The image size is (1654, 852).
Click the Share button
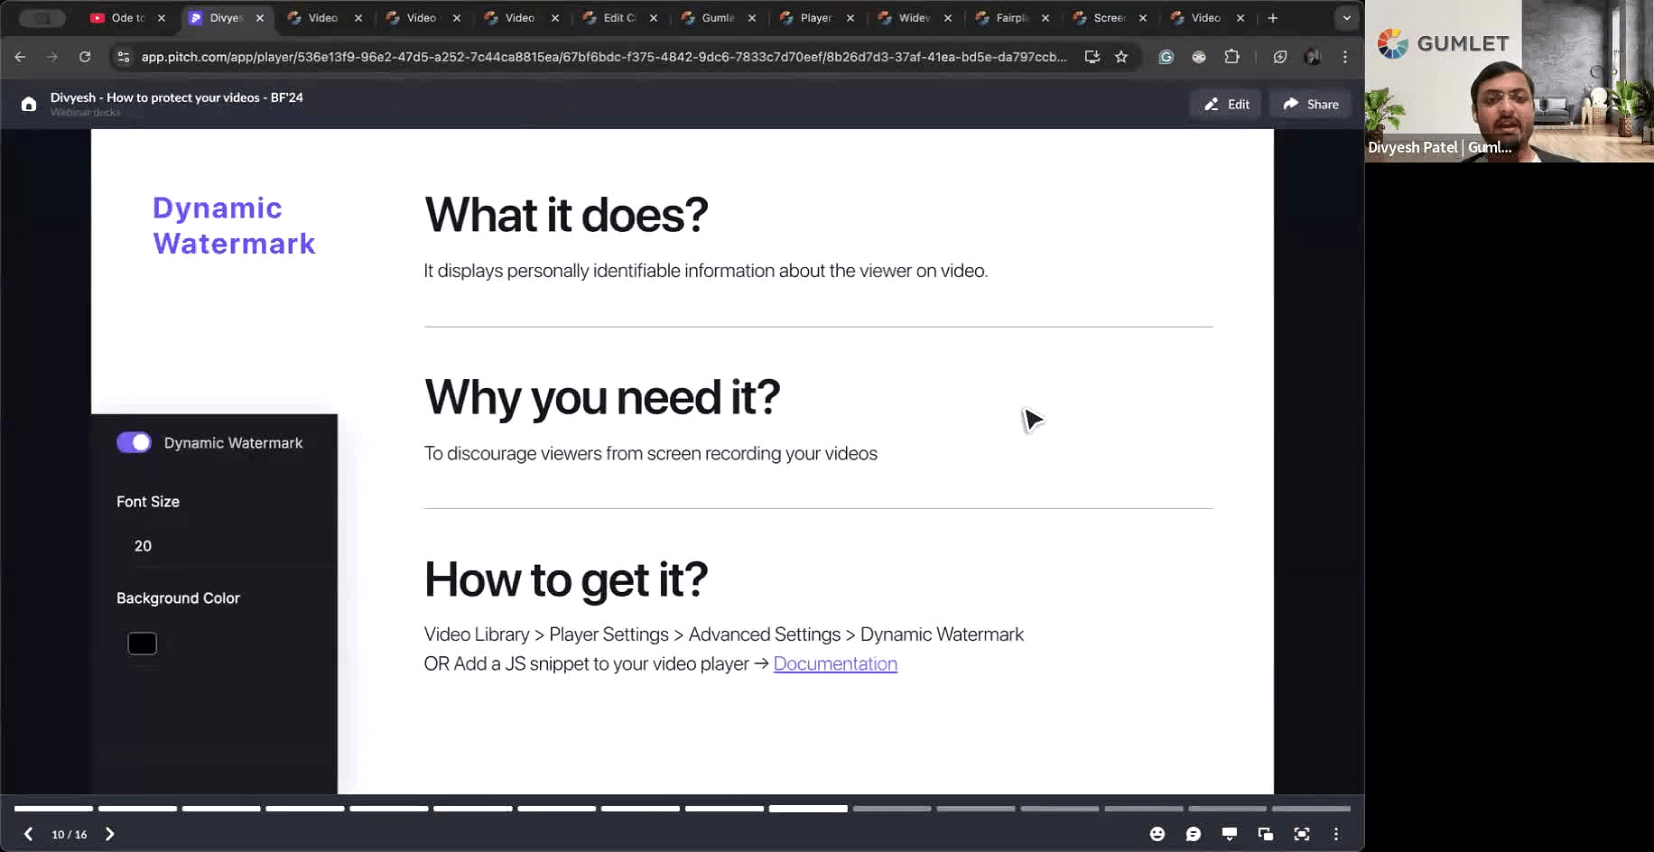[1310, 104]
